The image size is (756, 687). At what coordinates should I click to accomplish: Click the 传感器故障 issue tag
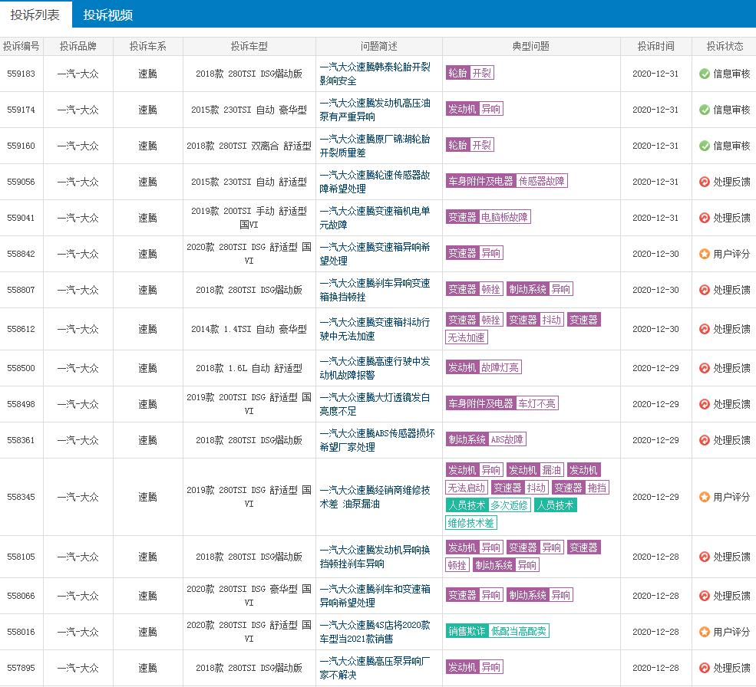(542, 182)
